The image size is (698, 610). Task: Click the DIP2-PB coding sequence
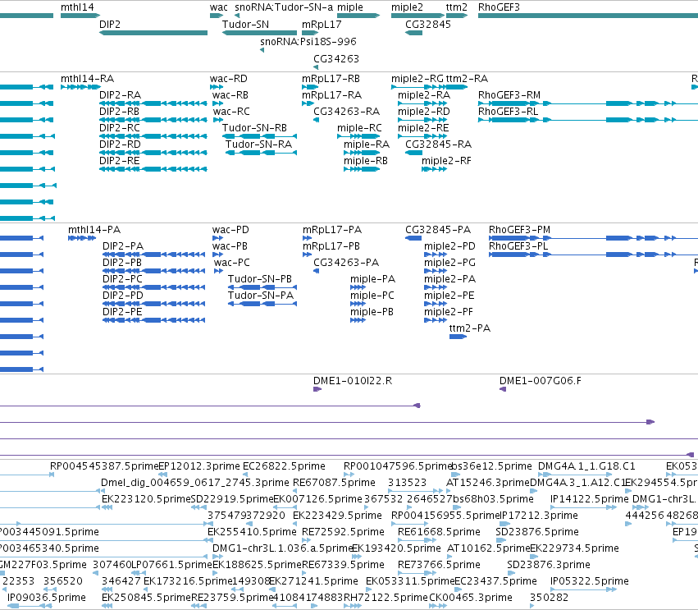pyautogui.click(x=153, y=271)
